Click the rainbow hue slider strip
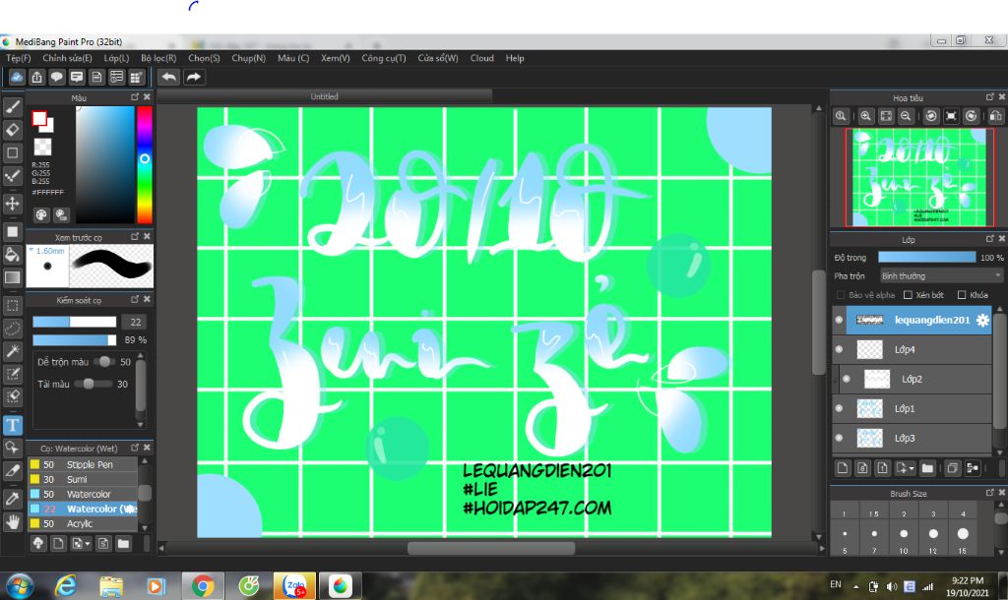 click(145, 164)
